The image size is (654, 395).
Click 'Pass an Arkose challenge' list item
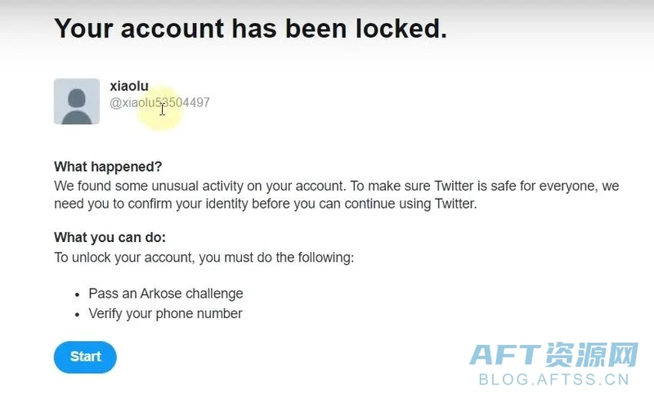click(x=166, y=294)
